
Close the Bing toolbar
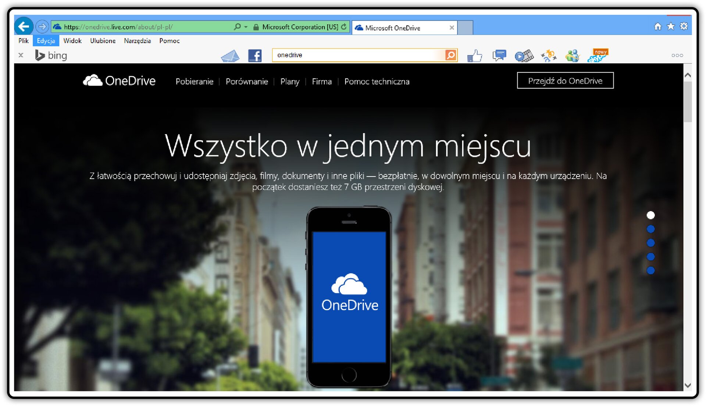point(21,55)
